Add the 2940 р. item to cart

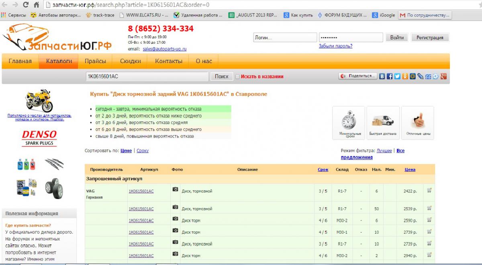pyautogui.click(x=429, y=255)
